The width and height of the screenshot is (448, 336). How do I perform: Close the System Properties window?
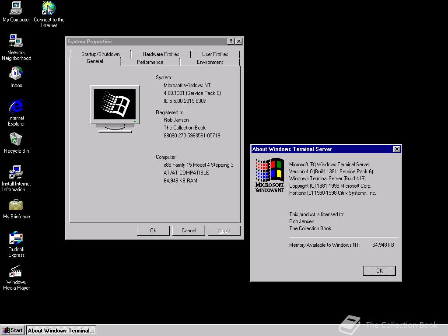239,42
